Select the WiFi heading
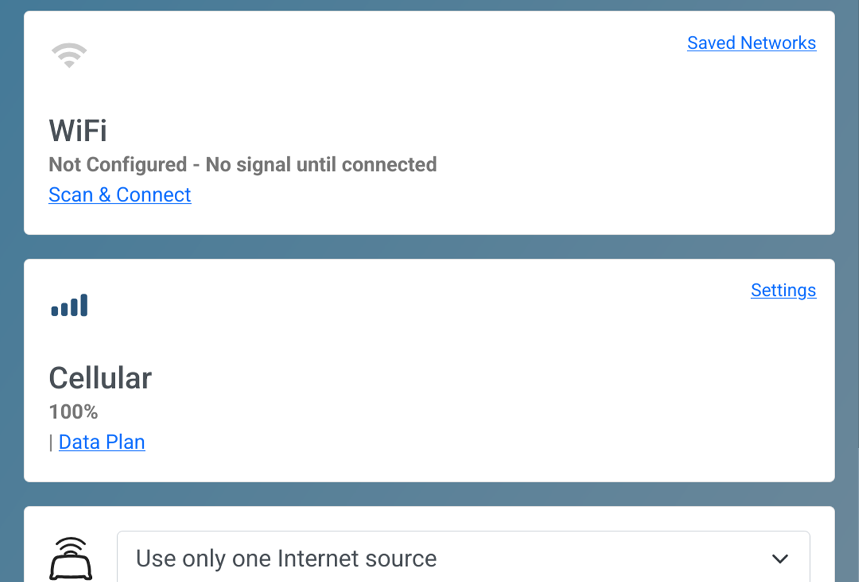Screen dimensions: 859x582 [78, 131]
